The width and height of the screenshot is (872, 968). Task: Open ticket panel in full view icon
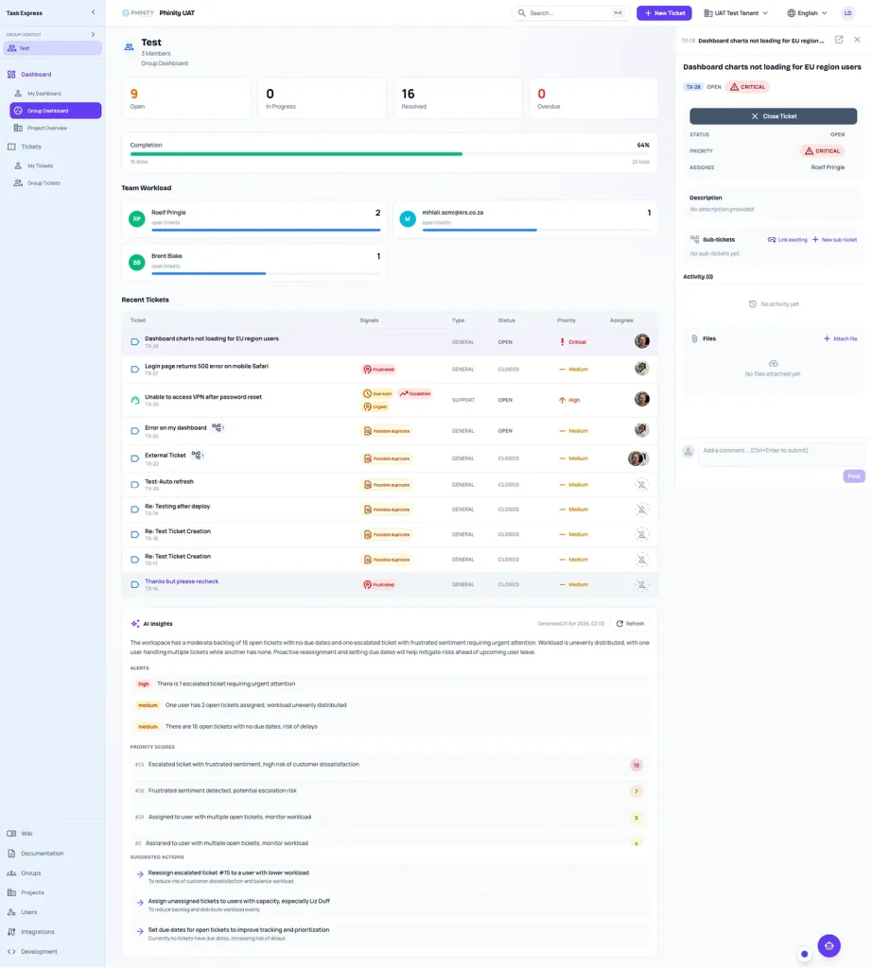(839, 40)
